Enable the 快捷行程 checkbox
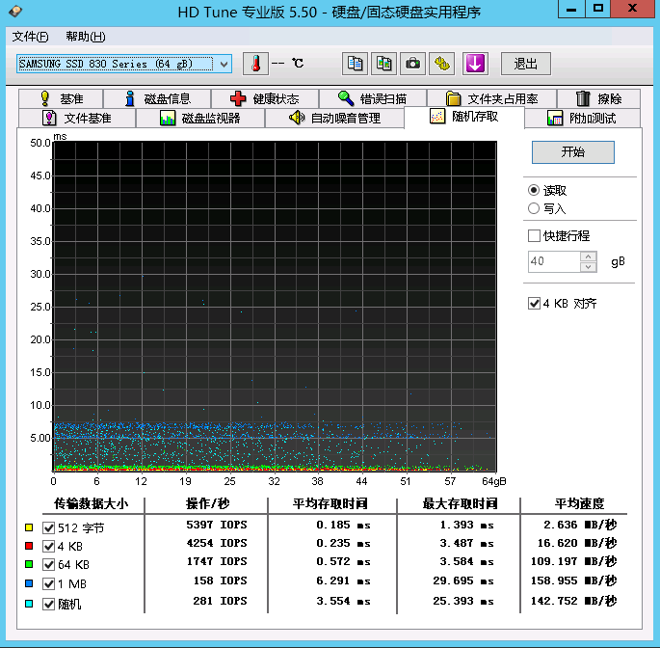The width and height of the screenshot is (660, 648). click(534, 235)
